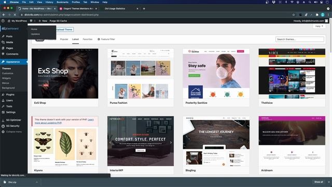Click the Tools wrench icon
The image size is (332, 187).
[3, 106]
